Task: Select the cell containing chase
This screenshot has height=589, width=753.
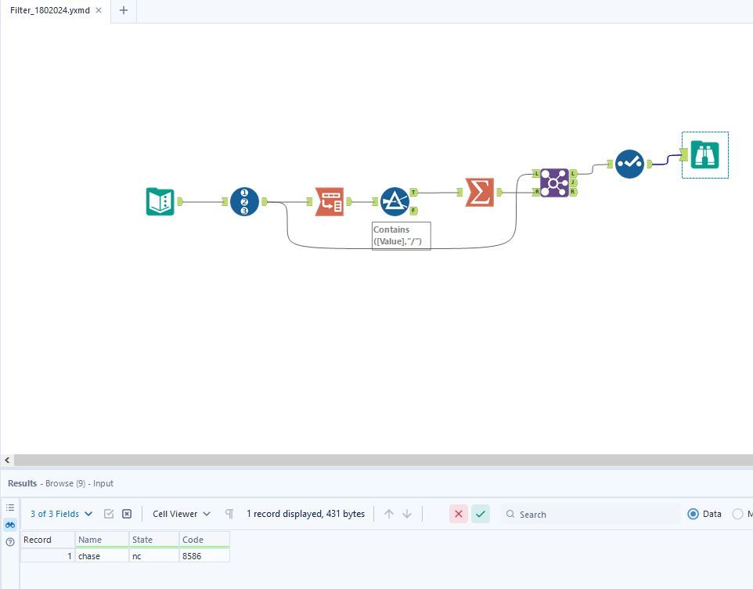Action: [x=102, y=556]
